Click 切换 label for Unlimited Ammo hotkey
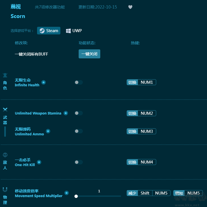 tap(132, 131)
